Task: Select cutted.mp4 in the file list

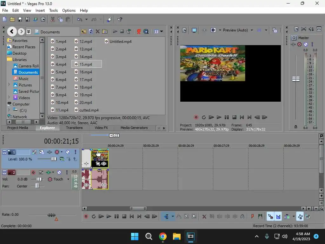Action: (x=86, y=110)
